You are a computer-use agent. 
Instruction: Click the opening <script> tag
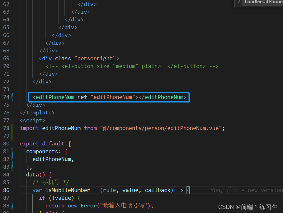pos(32,120)
